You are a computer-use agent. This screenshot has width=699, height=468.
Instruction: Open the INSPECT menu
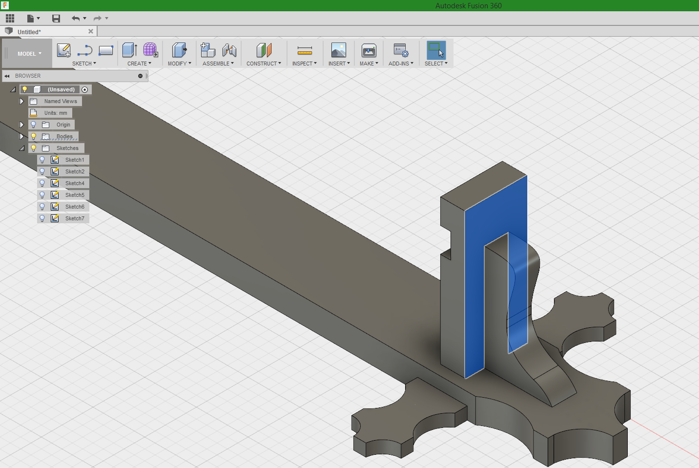[305, 64]
